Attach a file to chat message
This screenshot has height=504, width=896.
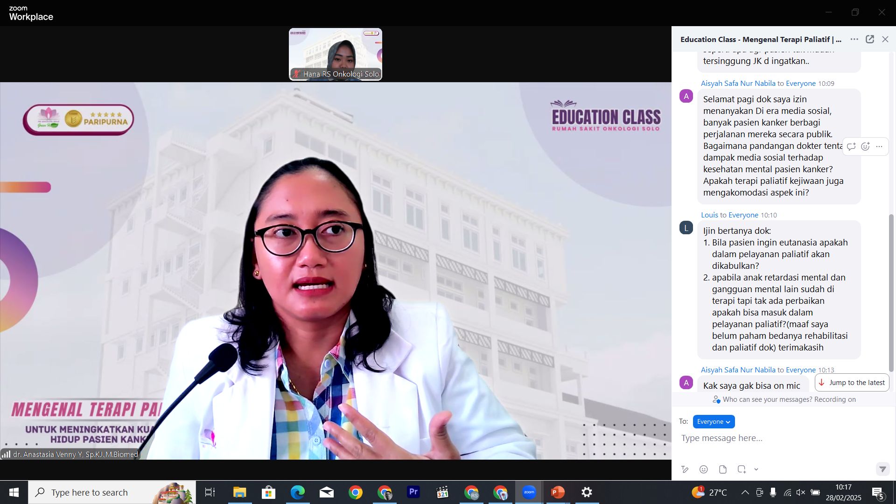point(723,469)
